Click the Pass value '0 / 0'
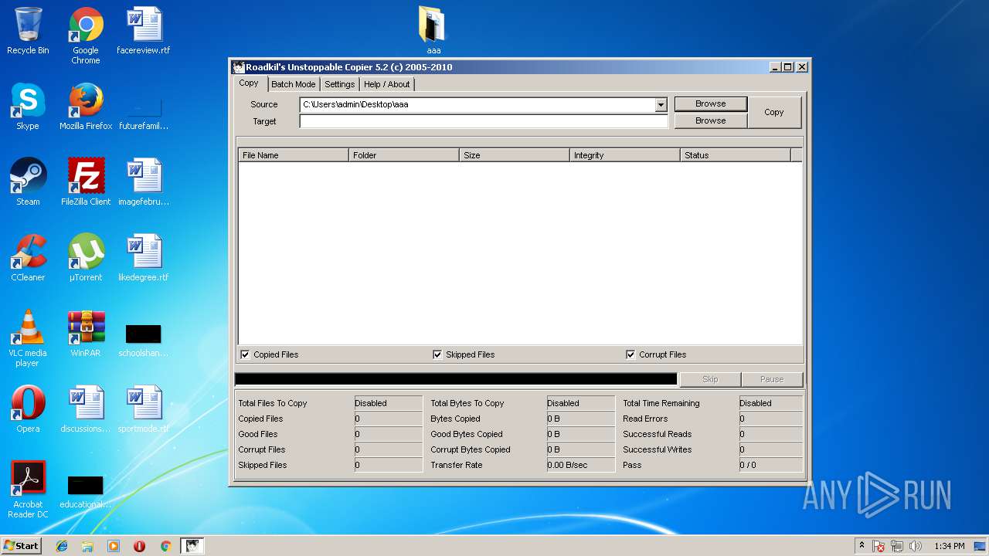Viewport: 989px width, 556px height. point(770,465)
